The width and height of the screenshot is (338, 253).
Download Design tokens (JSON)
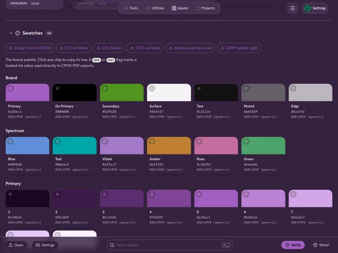30,48
